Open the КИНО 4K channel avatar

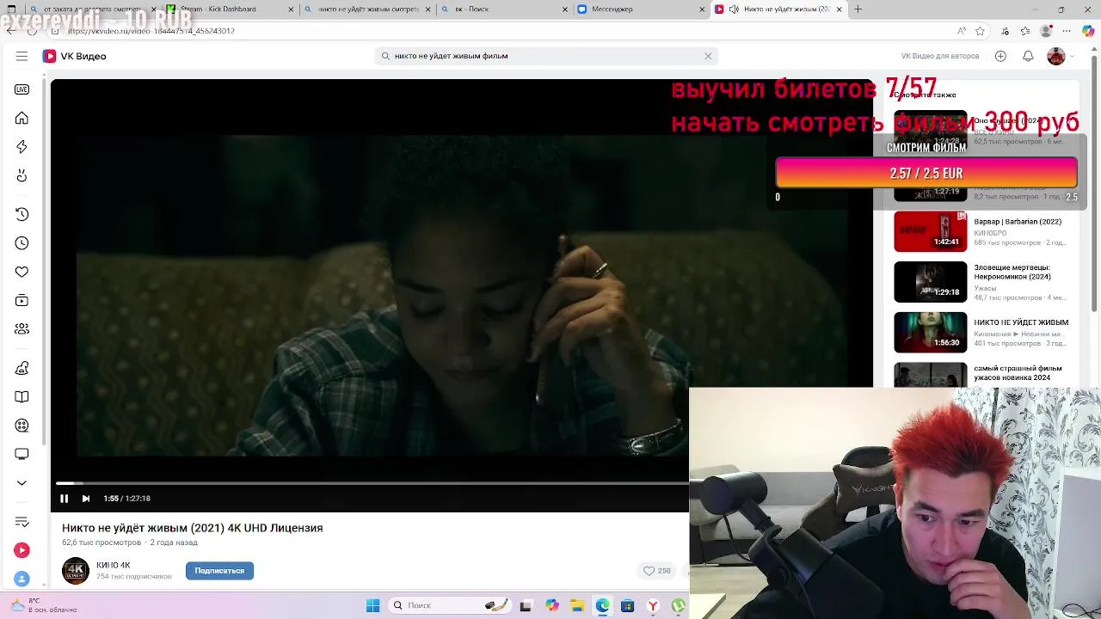tap(76, 571)
